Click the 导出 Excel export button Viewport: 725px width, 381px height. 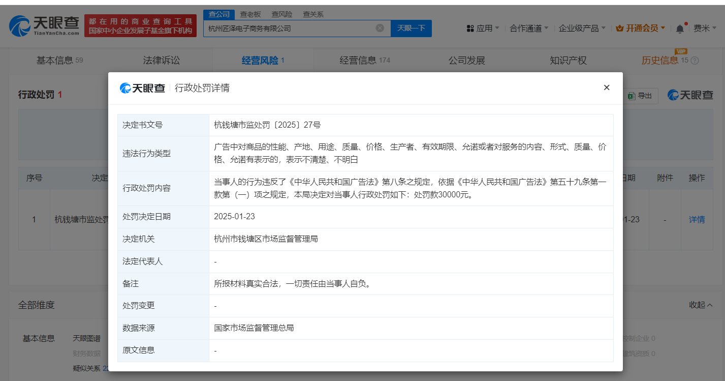[640, 96]
